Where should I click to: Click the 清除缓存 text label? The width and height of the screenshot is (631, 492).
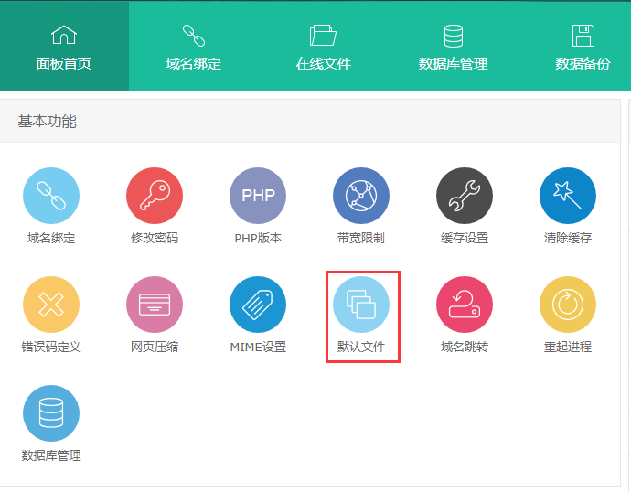pyautogui.click(x=568, y=238)
